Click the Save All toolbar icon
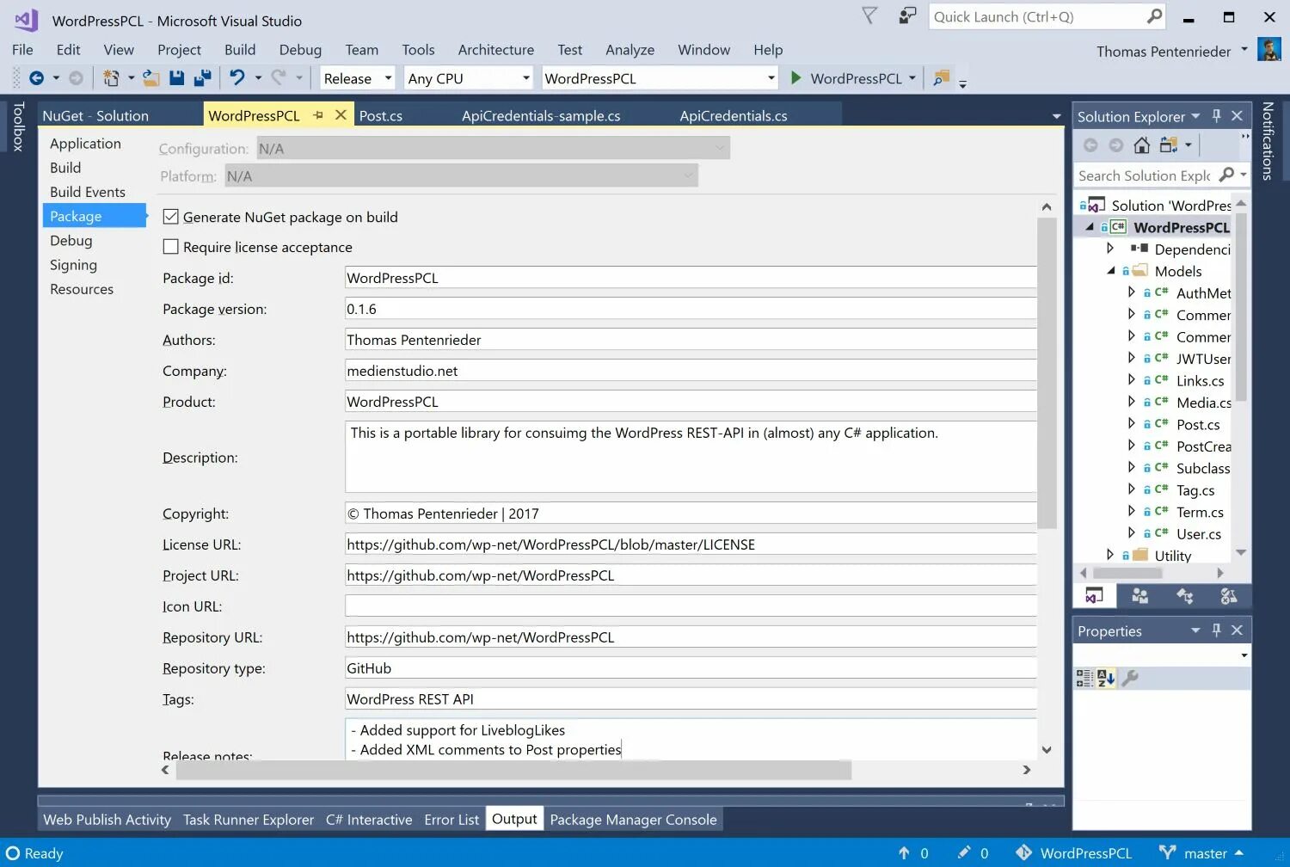This screenshot has width=1290, height=867. (x=203, y=78)
